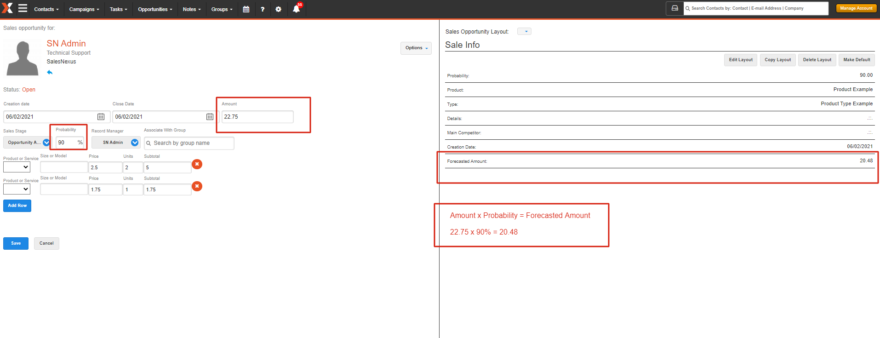Open the calendar icon in top navigation
The image size is (880, 338).
246,9
